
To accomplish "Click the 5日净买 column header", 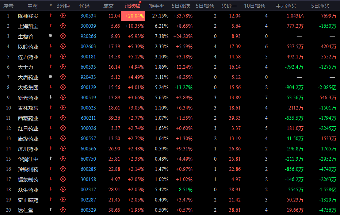I will click(320, 6).
